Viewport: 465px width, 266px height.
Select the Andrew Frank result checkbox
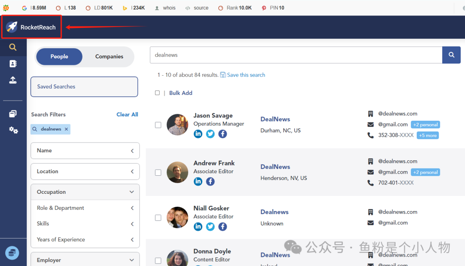tap(158, 172)
